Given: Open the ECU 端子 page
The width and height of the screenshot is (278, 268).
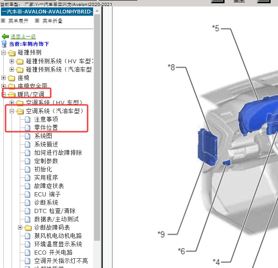Looking at the screenshot, I should coord(47,195).
